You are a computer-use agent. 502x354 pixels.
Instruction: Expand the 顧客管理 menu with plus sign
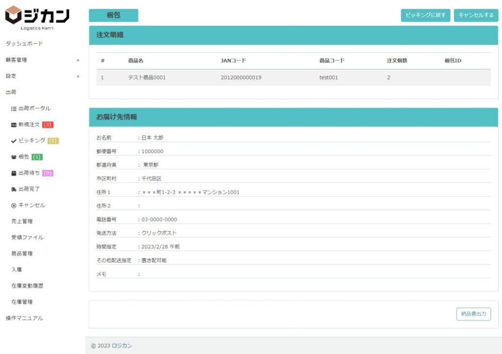coord(78,60)
